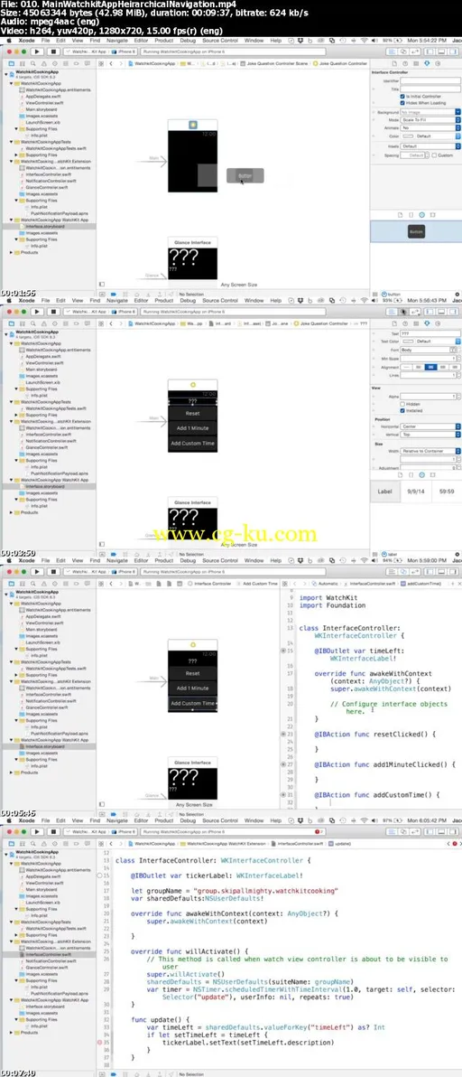Click resetClicked action connection circle at line 23

click(283, 735)
